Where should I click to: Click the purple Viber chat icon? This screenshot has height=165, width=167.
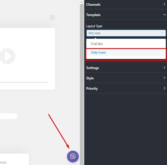coord(73,156)
